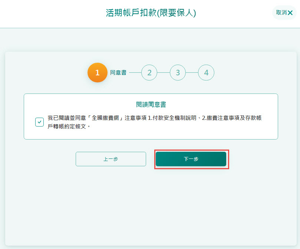
Task: Click the 2.繳費注意事項 text
Action: (x=218, y=118)
